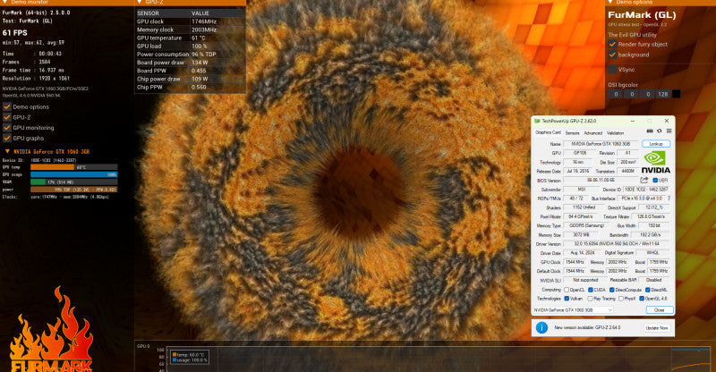Click the FurMark flame logo
The height and width of the screenshot is (372, 716).
point(52,330)
